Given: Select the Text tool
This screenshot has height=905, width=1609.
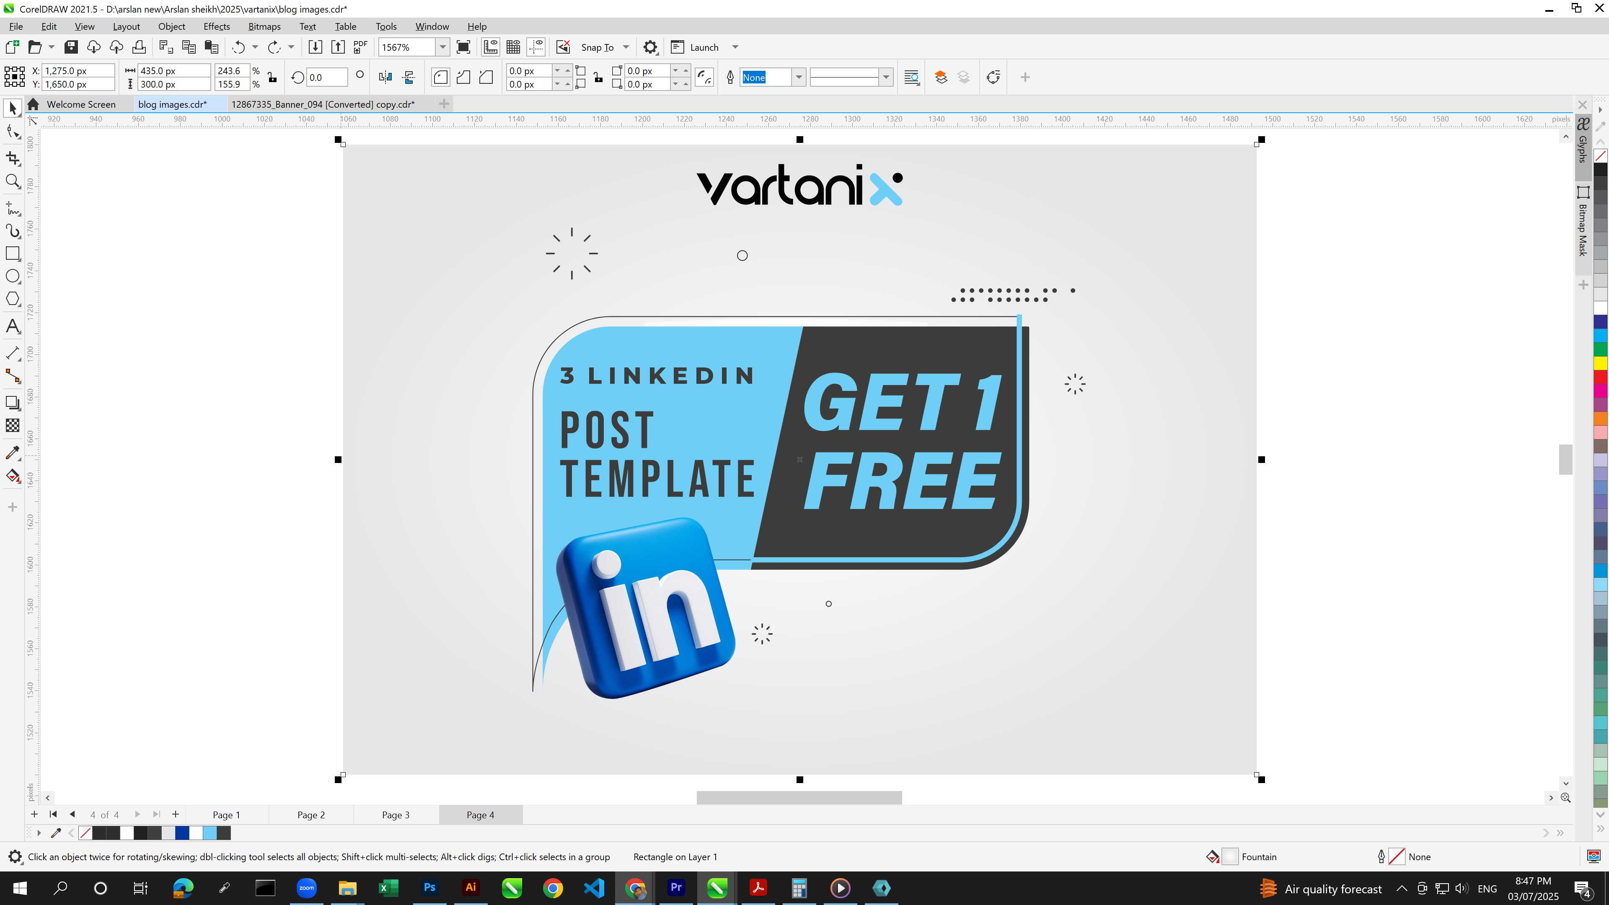Looking at the screenshot, I should [x=13, y=327].
